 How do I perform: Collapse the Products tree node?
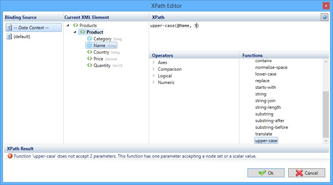tap(68, 25)
